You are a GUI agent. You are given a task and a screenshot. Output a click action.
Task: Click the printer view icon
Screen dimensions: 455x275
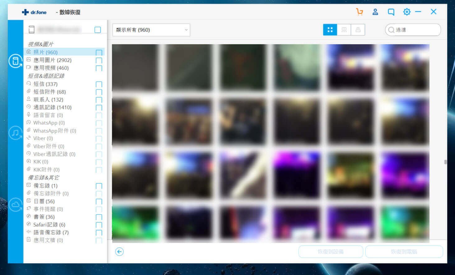click(x=358, y=30)
